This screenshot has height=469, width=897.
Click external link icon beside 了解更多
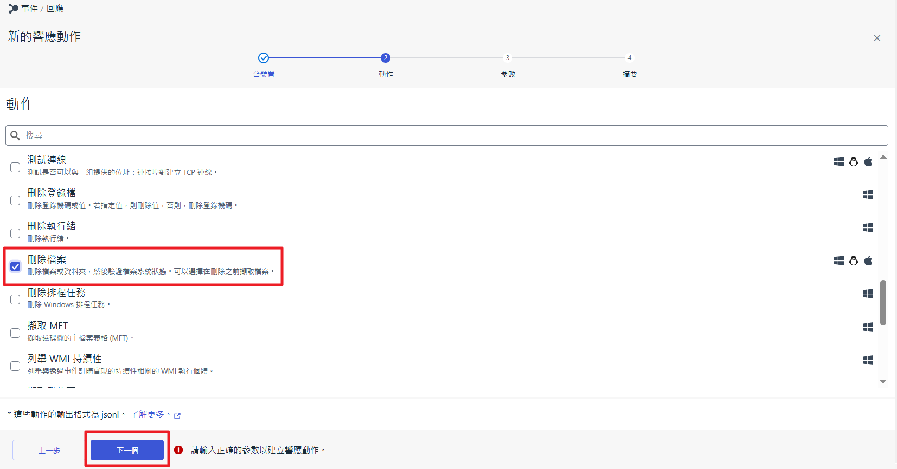[x=177, y=415]
